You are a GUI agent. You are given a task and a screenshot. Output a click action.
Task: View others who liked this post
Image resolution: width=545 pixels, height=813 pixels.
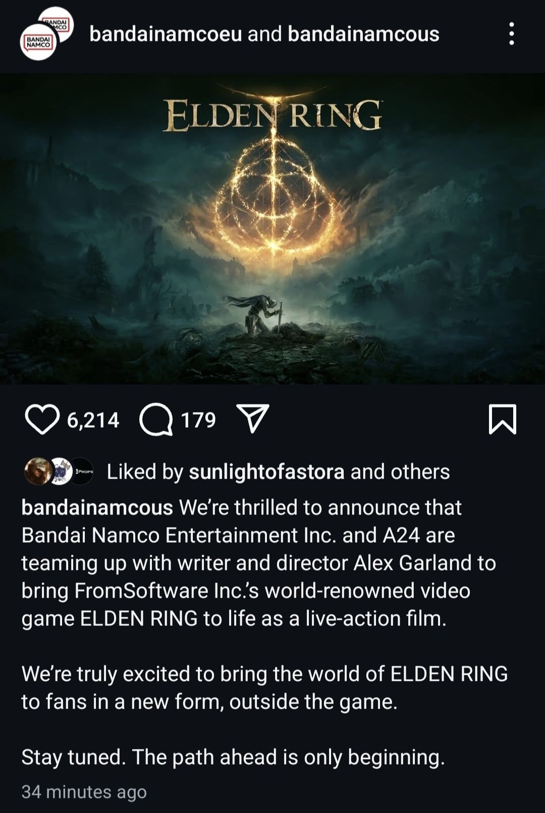tap(400, 472)
